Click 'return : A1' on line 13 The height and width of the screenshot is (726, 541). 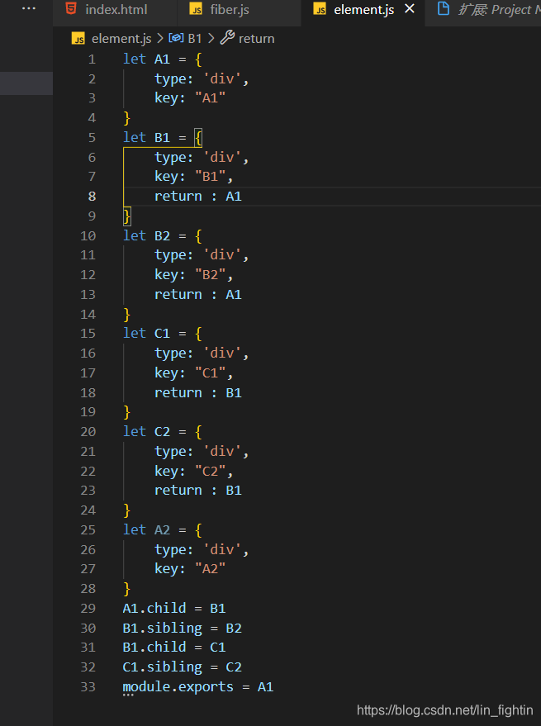click(197, 295)
